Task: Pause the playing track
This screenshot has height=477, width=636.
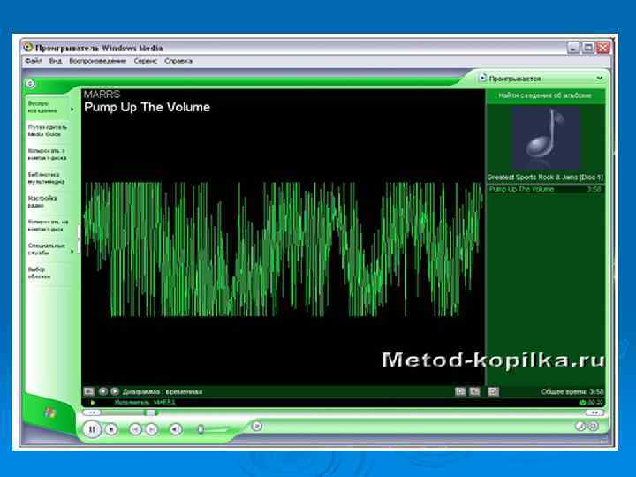Action: [x=92, y=429]
